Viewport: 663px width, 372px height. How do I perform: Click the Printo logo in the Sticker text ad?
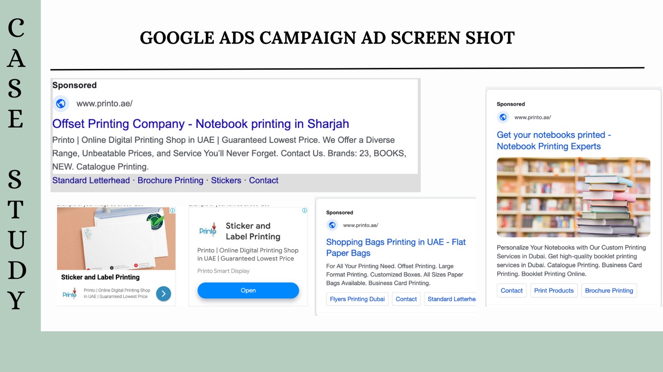[x=208, y=230]
